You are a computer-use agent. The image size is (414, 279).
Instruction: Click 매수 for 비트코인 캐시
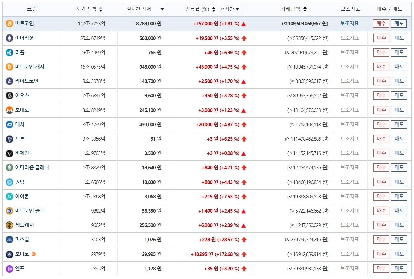pyautogui.click(x=381, y=67)
